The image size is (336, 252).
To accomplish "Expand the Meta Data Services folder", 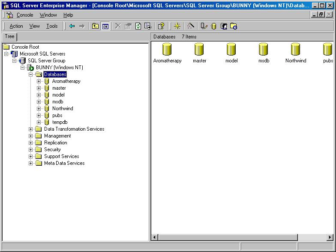I will (31, 163).
